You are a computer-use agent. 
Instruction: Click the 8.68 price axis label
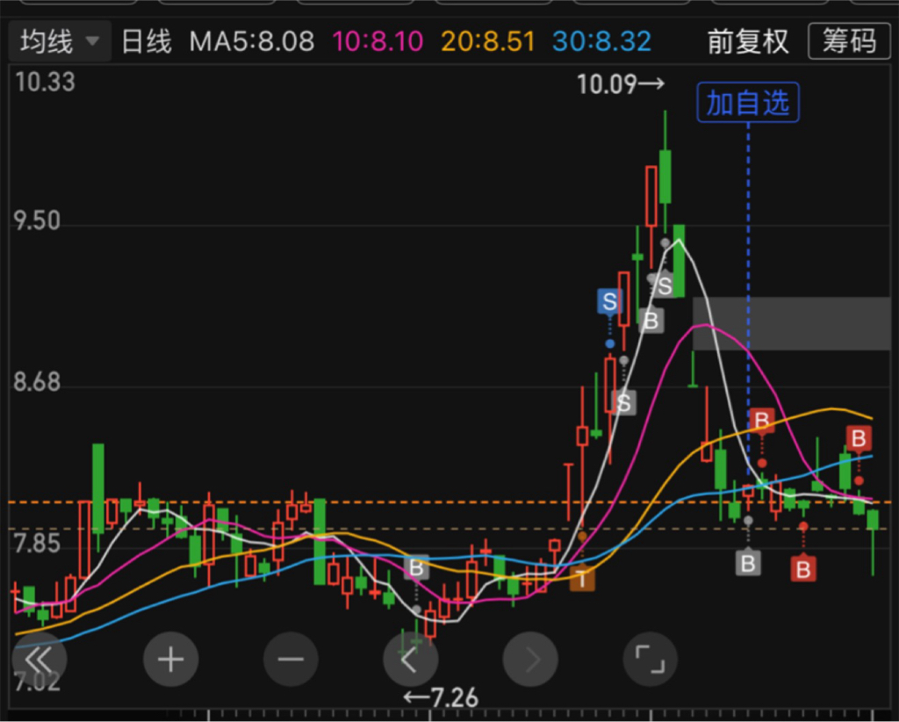click(x=37, y=382)
